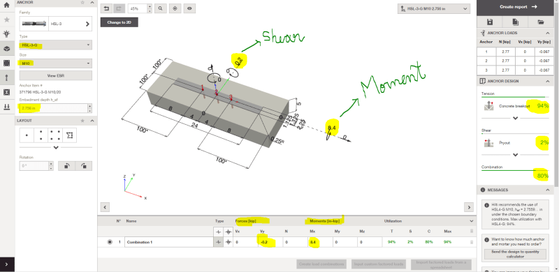Click the center/target view tool
The height and width of the screenshot is (272, 559).
[175, 8]
